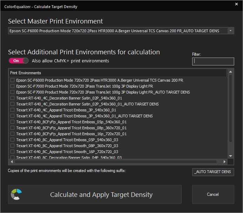Check Texart XT-640_4C_Apparel Tricot Emboss_3P_540x360_01
243x213 pixels.
[12, 110]
